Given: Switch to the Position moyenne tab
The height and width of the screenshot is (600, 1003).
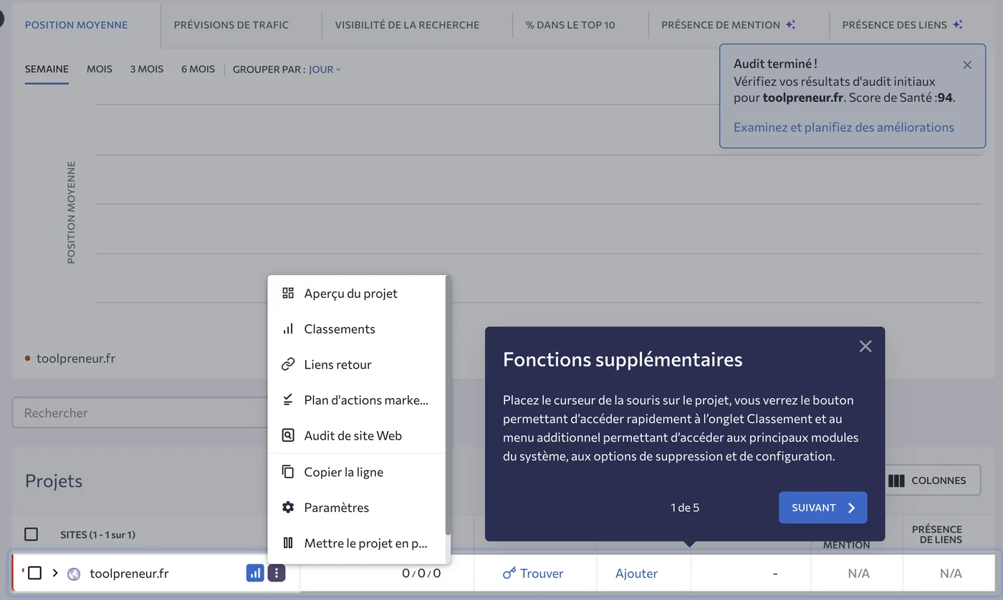Looking at the screenshot, I should point(77,24).
